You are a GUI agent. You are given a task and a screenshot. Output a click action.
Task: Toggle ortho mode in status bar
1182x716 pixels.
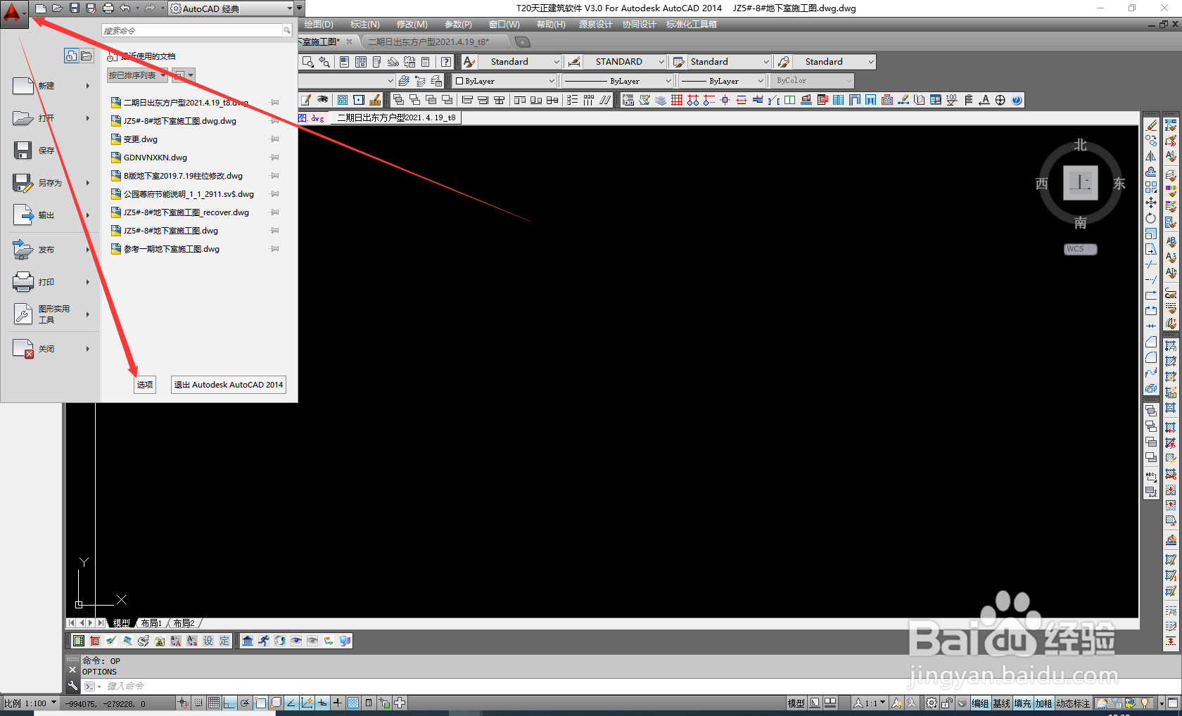(229, 703)
